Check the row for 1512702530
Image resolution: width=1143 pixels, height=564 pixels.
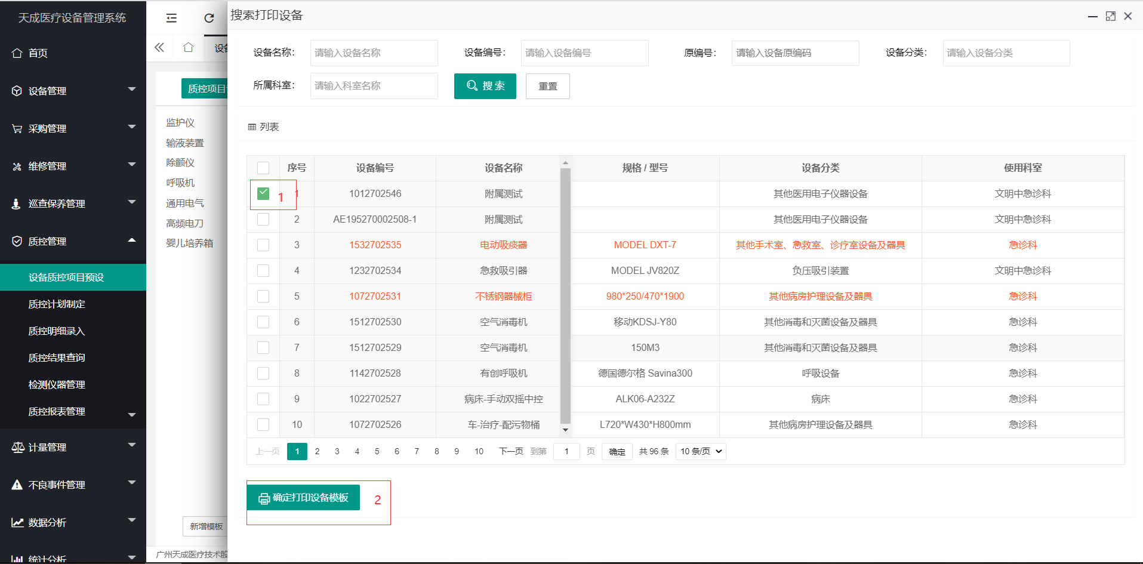point(263,322)
